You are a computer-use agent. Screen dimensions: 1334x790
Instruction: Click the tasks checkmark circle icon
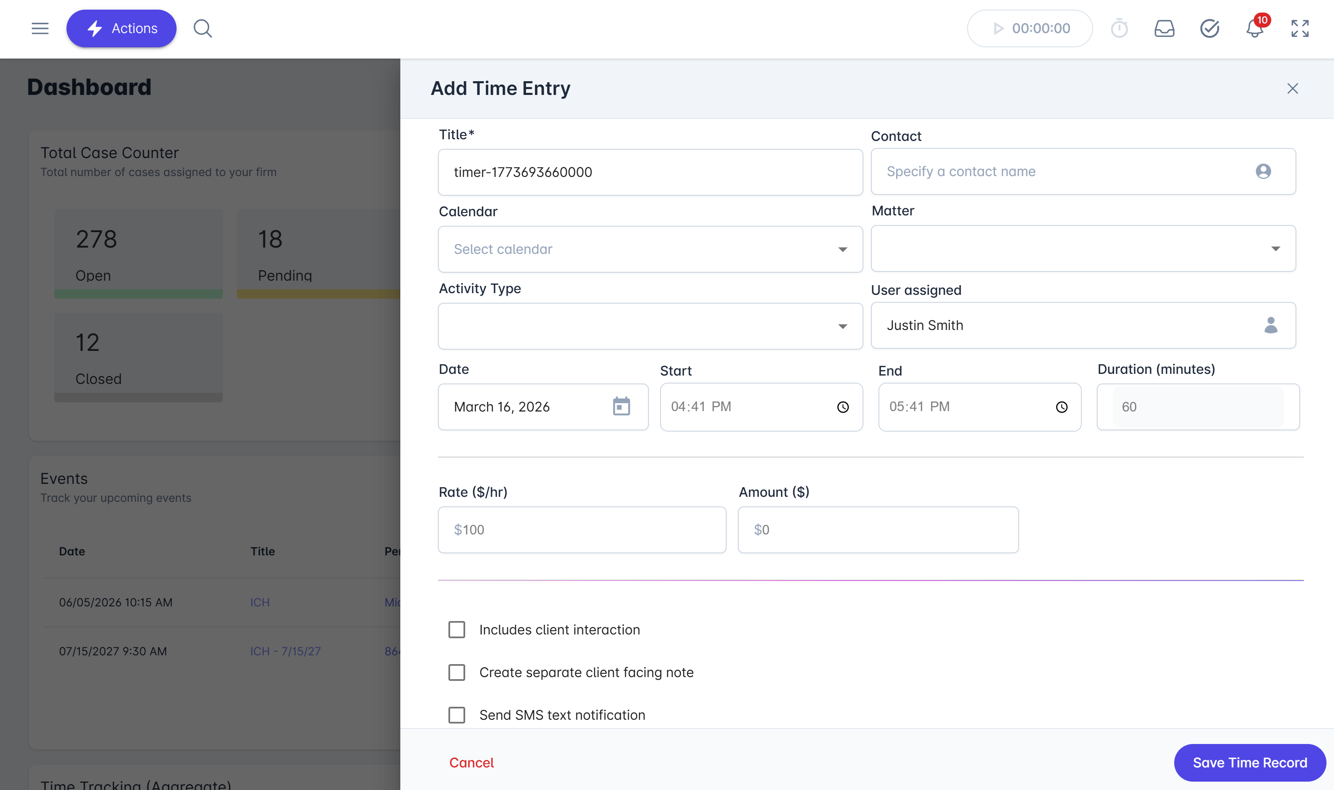pyautogui.click(x=1209, y=28)
